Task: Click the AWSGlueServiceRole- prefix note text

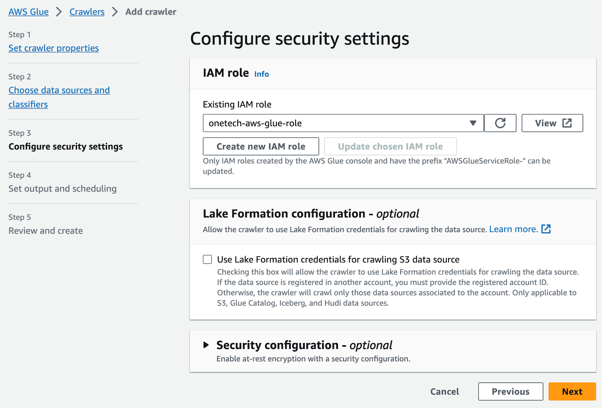Action: coord(377,166)
